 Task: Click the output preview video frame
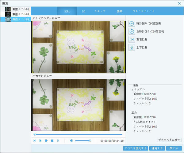pos(79,105)
